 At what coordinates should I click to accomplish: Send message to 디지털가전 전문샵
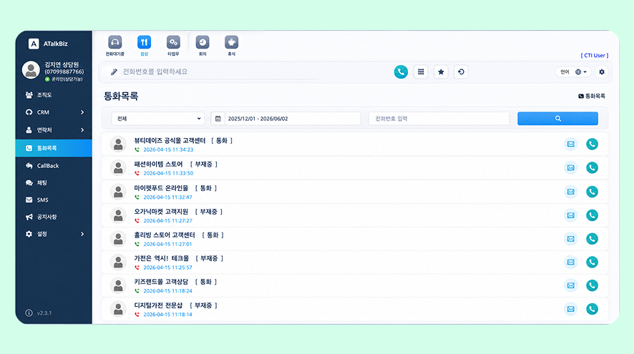pyautogui.click(x=570, y=309)
